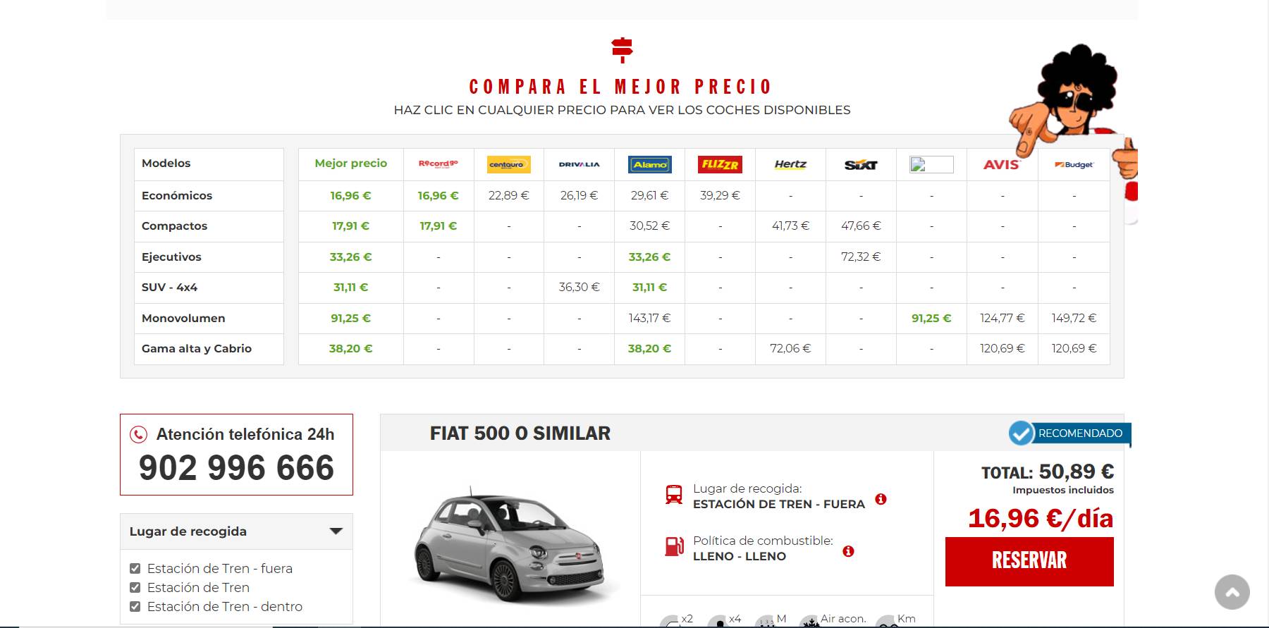Image resolution: width=1269 pixels, height=628 pixels.
Task: Uncheck 'Estación de Tren - fuera' checkbox
Action: [135, 569]
